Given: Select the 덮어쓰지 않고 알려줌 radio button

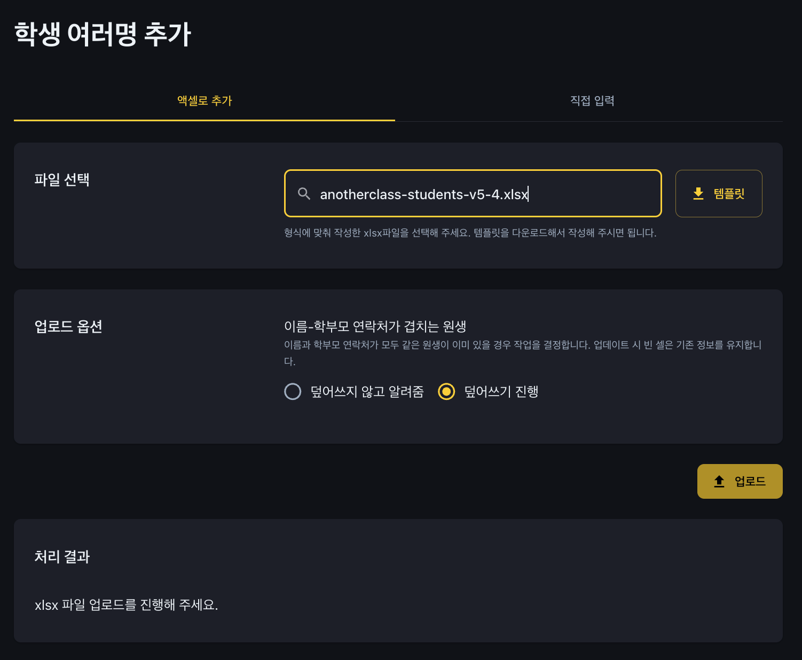Looking at the screenshot, I should click(x=293, y=391).
